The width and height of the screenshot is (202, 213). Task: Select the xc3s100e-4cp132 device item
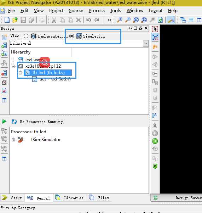40,66
